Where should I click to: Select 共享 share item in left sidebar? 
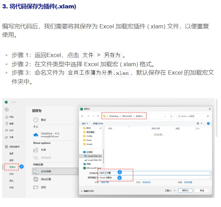point(9,137)
